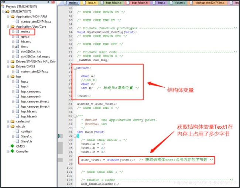Collapse the obj_dir group

8,126
